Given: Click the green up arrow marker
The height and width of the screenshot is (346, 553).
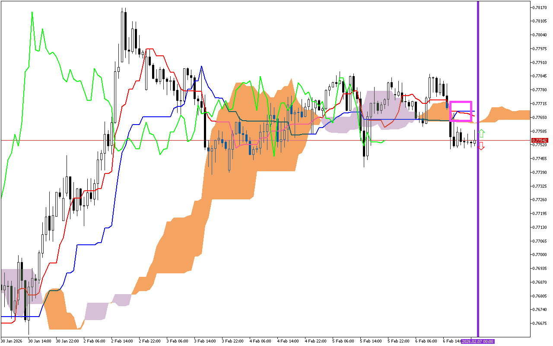Looking at the screenshot, I should tap(482, 134).
